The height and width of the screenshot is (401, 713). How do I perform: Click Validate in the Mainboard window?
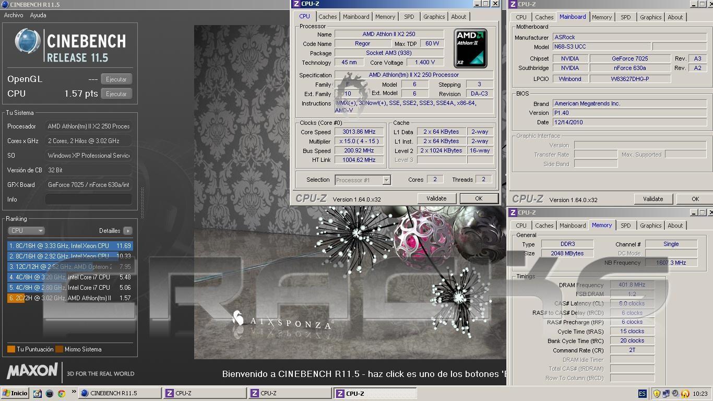653,199
